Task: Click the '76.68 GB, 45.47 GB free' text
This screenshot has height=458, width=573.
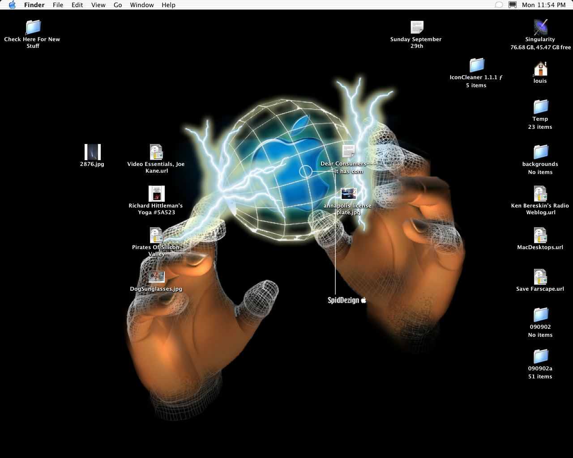Action: (x=540, y=47)
